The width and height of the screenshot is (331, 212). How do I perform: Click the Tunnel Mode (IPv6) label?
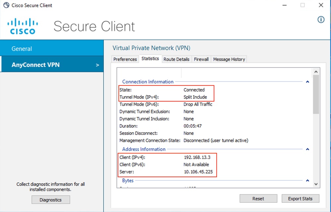click(x=139, y=104)
